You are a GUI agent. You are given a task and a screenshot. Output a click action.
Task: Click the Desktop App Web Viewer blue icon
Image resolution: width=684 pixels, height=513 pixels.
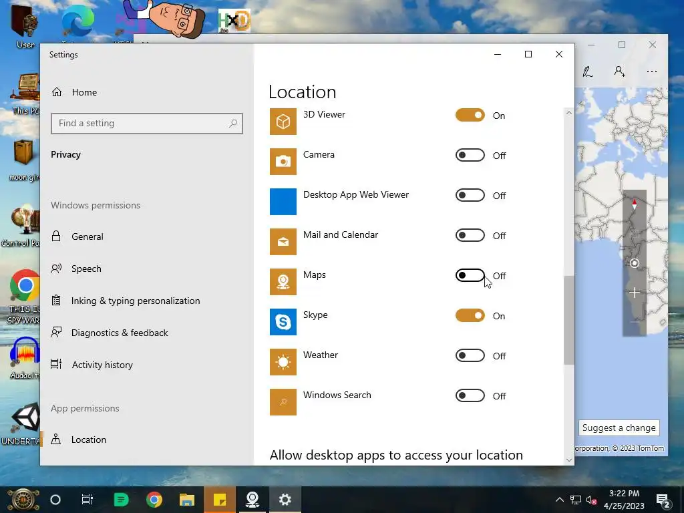click(x=283, y=202)
